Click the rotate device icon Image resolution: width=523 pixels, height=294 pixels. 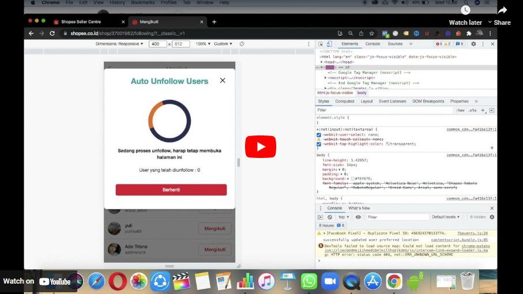[242, 44]
